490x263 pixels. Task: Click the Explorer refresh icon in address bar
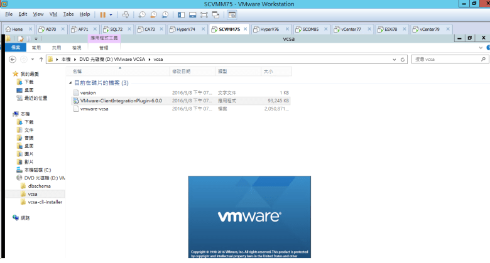(403, 59)
